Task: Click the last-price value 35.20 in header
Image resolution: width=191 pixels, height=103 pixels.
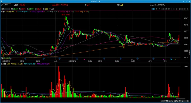Action: 22,5
